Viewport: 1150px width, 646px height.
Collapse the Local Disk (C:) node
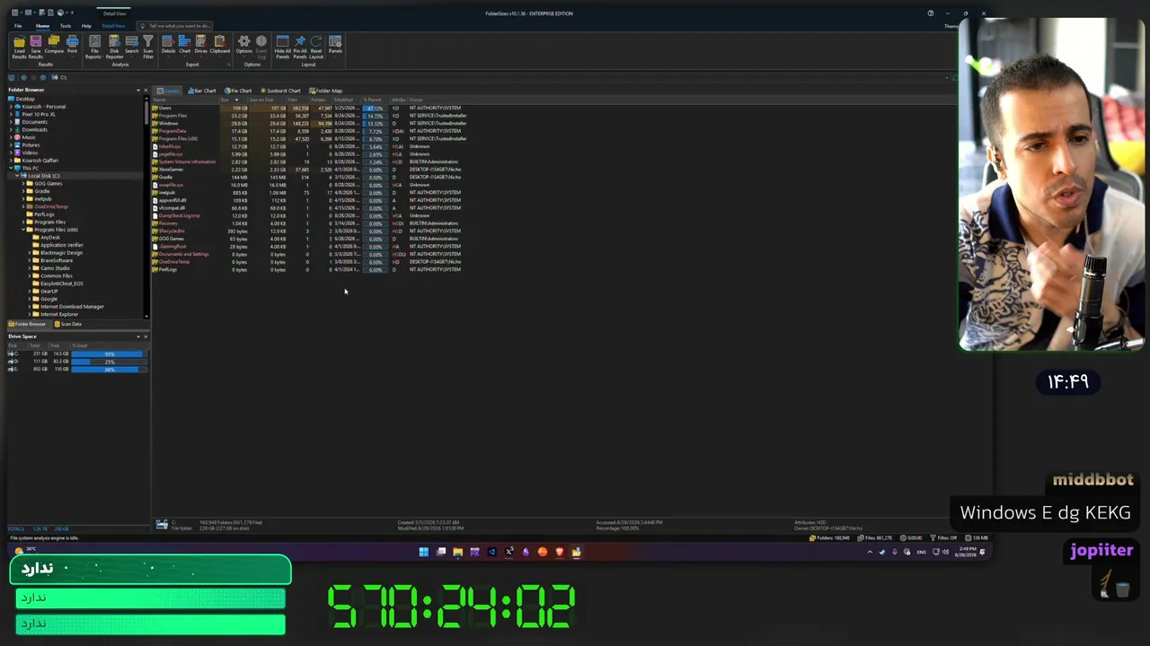(17, 176)
